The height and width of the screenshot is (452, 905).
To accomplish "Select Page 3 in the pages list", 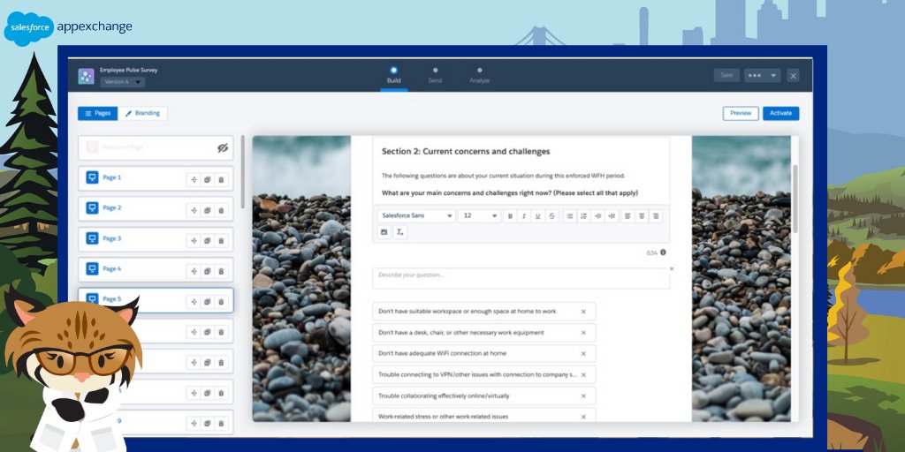I will [x=156, y=239].
